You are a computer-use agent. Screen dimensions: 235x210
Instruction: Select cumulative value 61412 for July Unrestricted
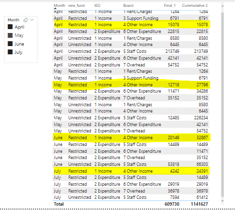click(x=202, y=197)
